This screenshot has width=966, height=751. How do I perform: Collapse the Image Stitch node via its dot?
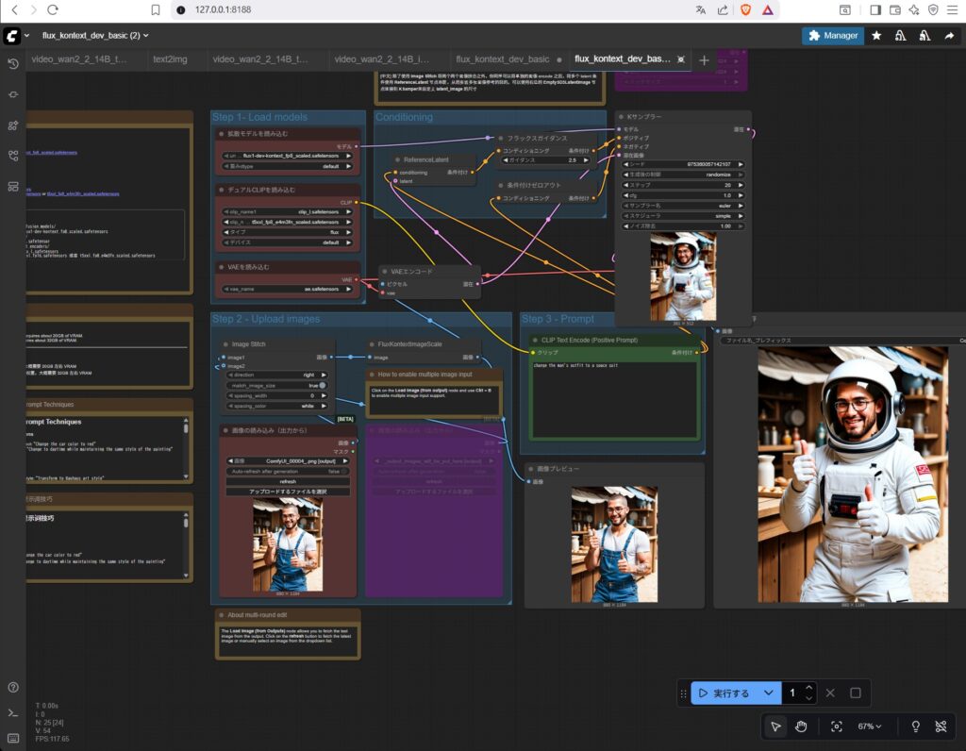click(x=224, y=344)
